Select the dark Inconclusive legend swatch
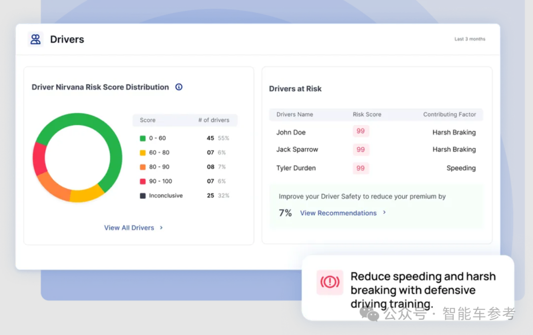The image size is (533, 335). coord(143,196)
